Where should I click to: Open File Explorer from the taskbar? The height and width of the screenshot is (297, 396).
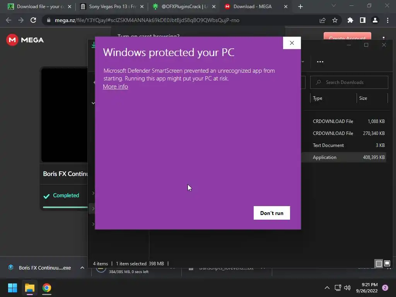click(29, 288)
